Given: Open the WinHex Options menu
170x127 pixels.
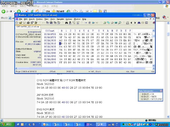Looking at the screenshot, I should pyautogui.click(x=69, y=19).
